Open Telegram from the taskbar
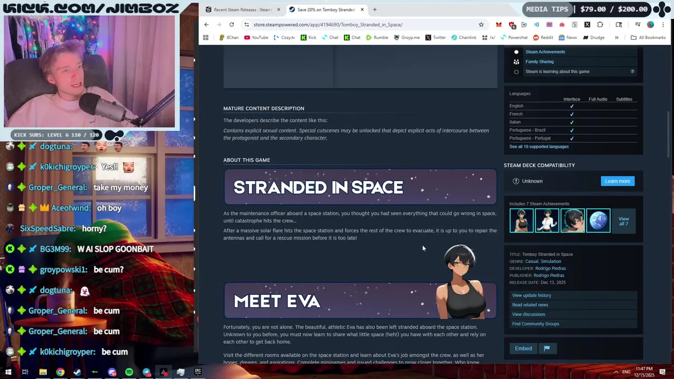The width and height of the screenshot is (674, 379). [146, 372]
